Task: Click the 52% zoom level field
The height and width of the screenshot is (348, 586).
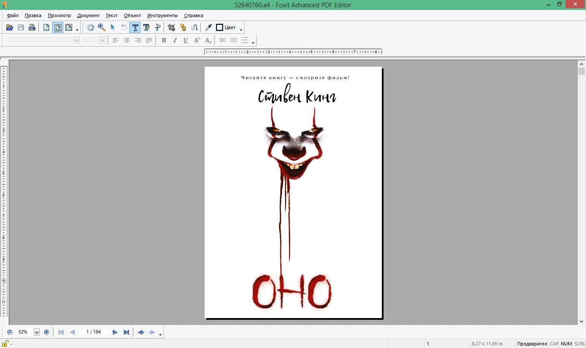Action: point(24,332)
